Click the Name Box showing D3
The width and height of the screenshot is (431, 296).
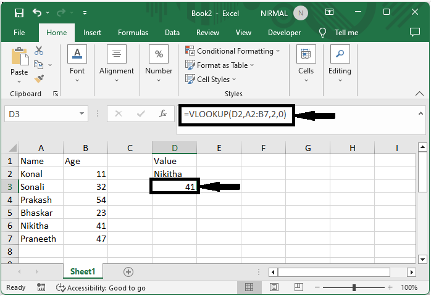[x=41, y=114]
